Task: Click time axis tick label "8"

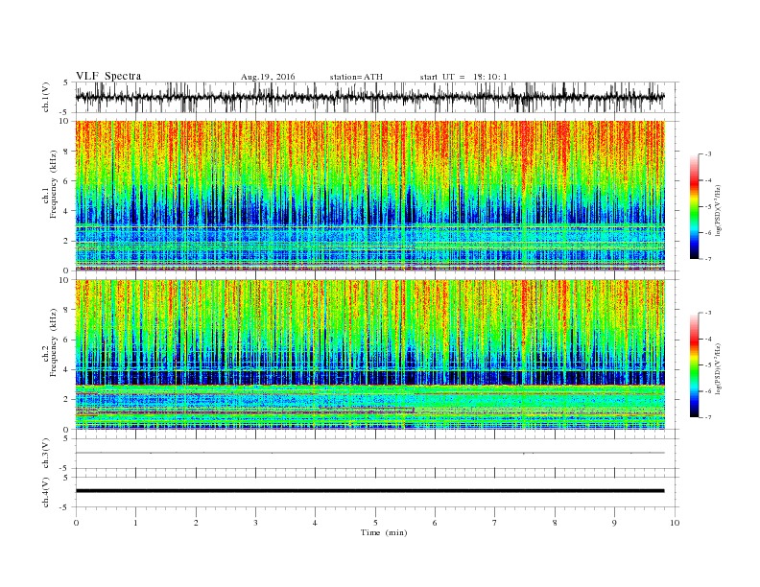Action: pos(555,523)
